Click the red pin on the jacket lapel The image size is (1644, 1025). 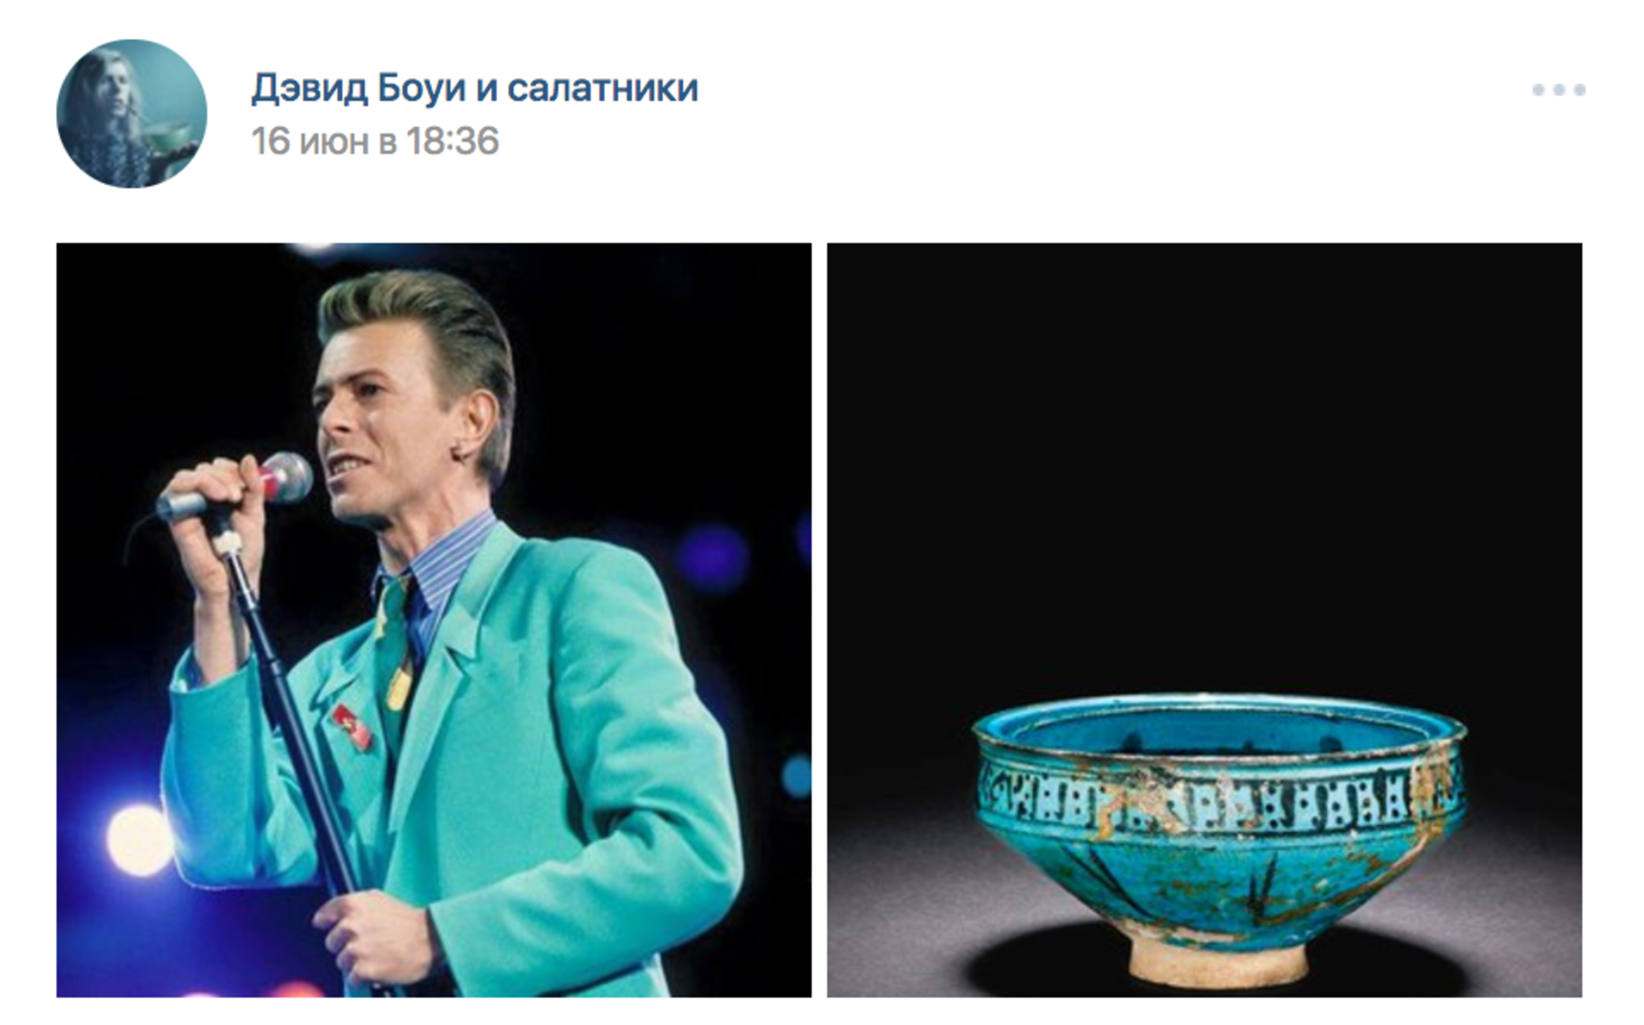tap(352, 726)
